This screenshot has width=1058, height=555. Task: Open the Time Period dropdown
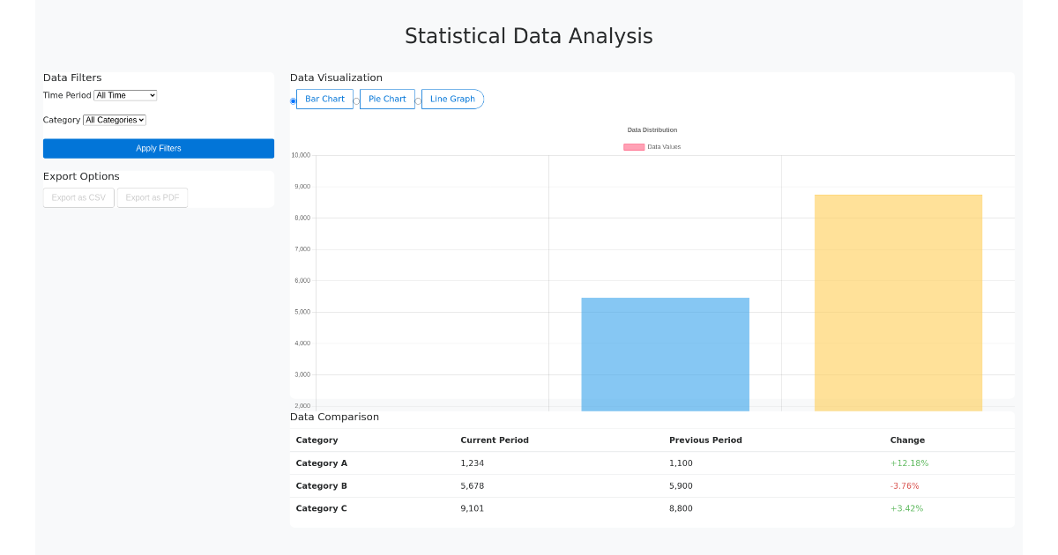(x=124, y=95)
